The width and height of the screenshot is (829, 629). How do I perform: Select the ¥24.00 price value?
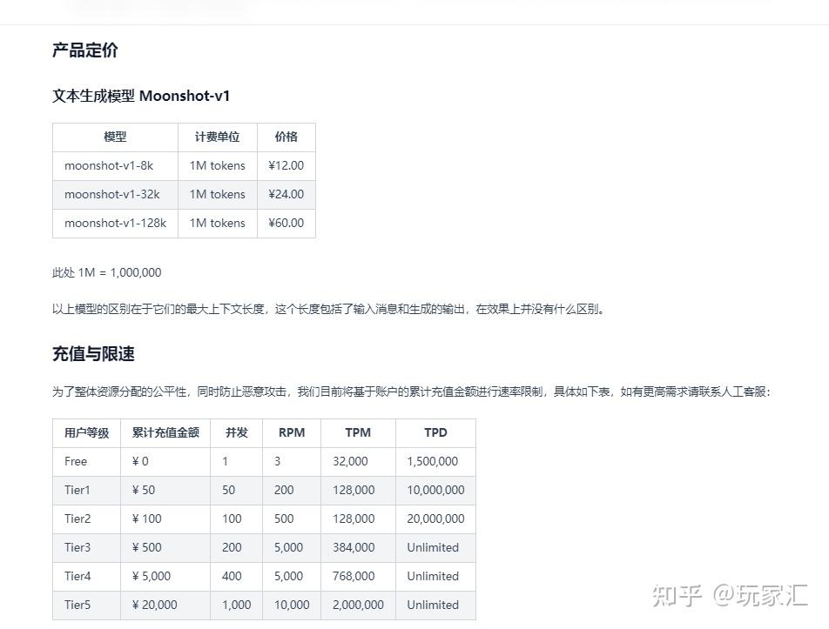(286, 194)
